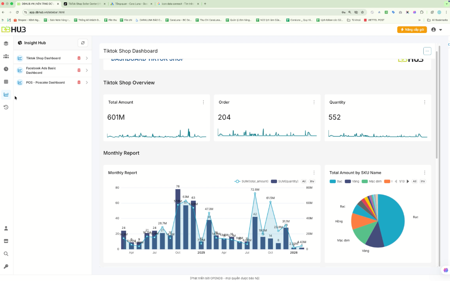Select All series in Monthly Report legend

[x=304, y=181]
